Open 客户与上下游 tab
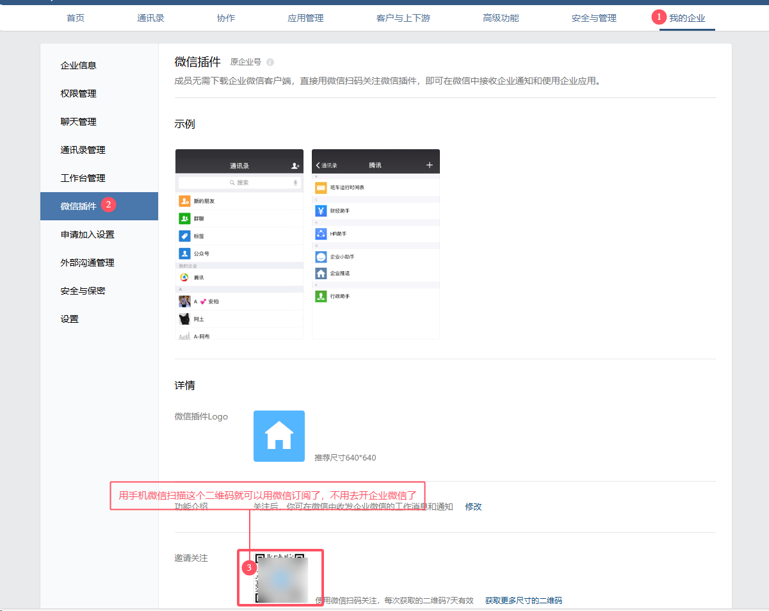 coord(403,18)
